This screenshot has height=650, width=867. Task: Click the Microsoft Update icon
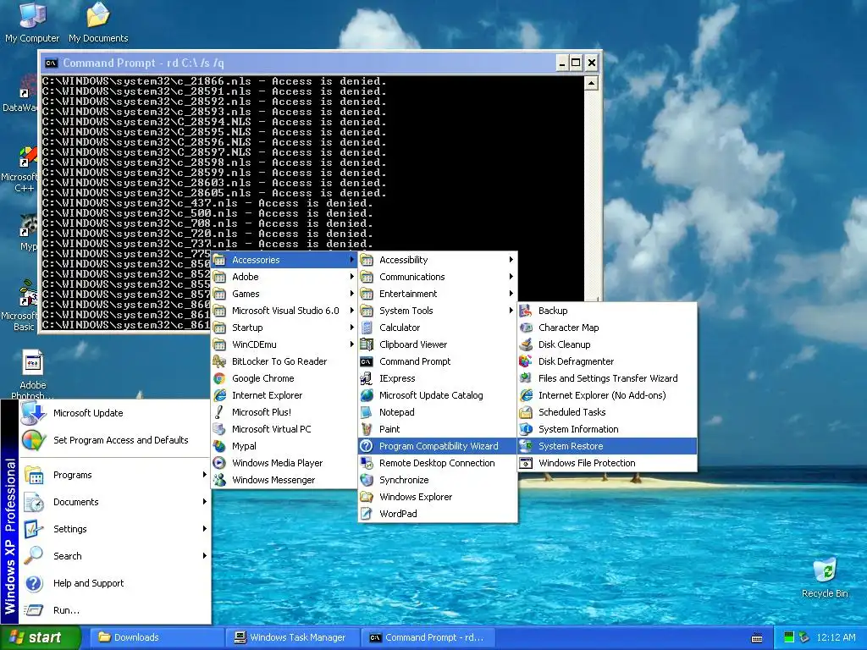[33, 413]
